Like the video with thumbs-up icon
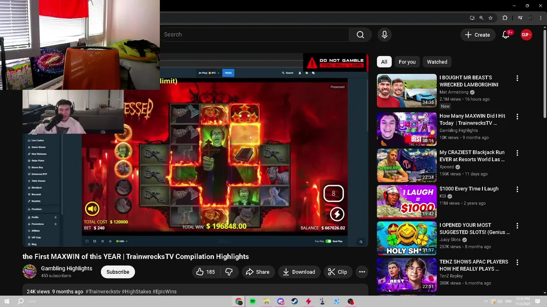This screenshot has height=307, width=547. [205, 272]
